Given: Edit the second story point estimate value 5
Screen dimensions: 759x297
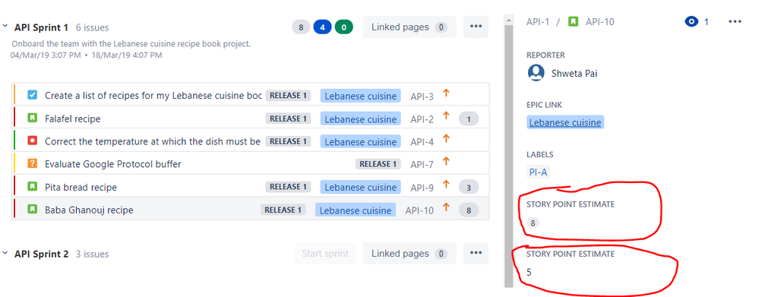Looking at the screenshot, I should (x=529, y=273).
